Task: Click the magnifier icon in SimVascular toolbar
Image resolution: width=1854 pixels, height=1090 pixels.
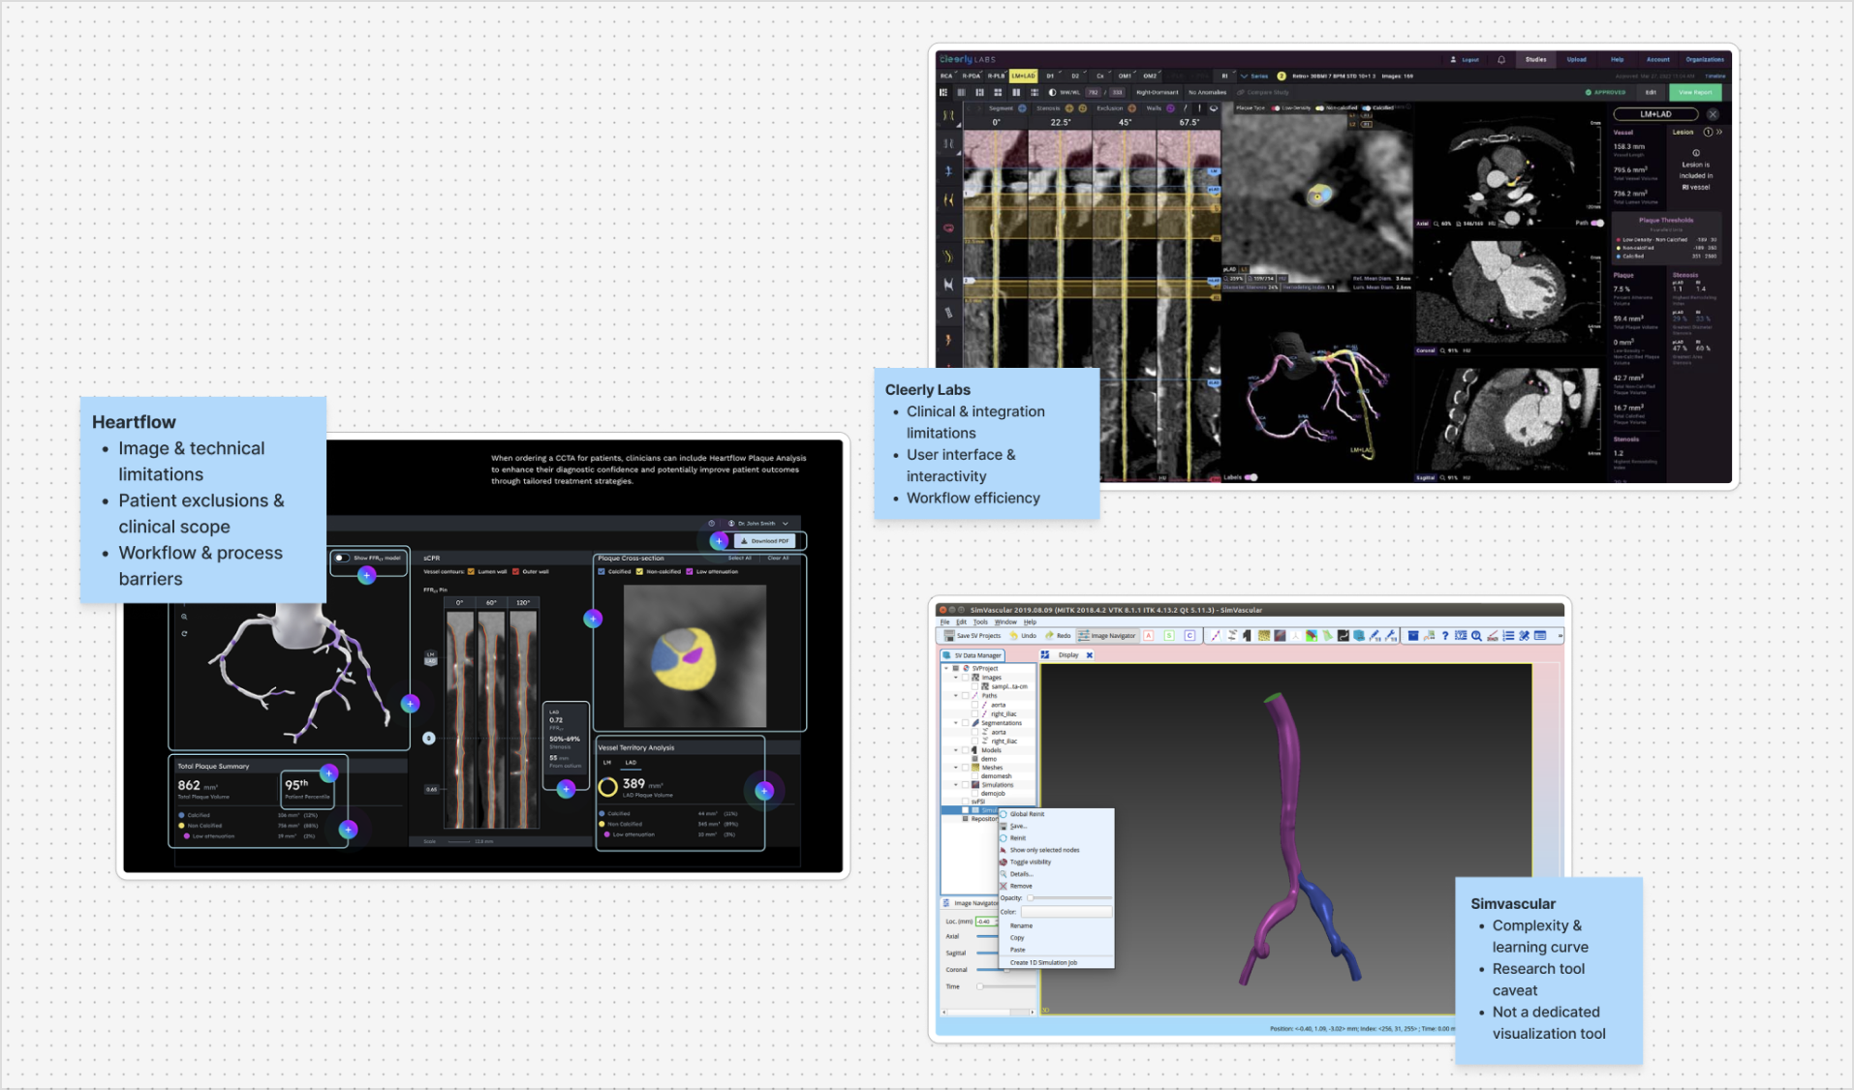Action: pyautogui.click(x=1476, y=636)
